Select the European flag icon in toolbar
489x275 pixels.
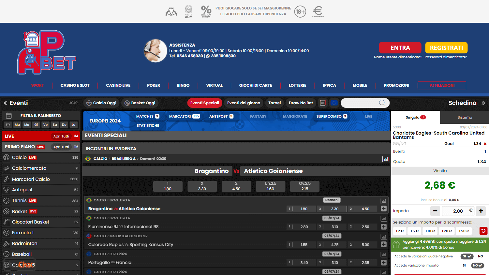click(334, 103)
